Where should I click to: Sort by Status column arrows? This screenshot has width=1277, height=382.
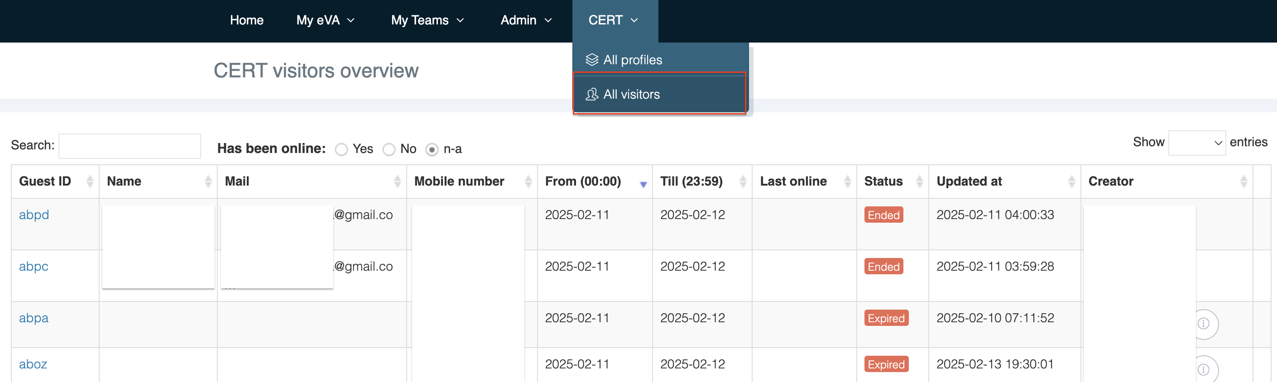point(919,181)
